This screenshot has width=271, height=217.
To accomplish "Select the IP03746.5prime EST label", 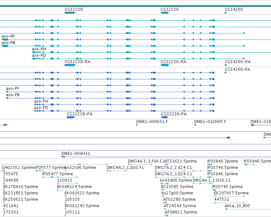I will click(222, 167).
